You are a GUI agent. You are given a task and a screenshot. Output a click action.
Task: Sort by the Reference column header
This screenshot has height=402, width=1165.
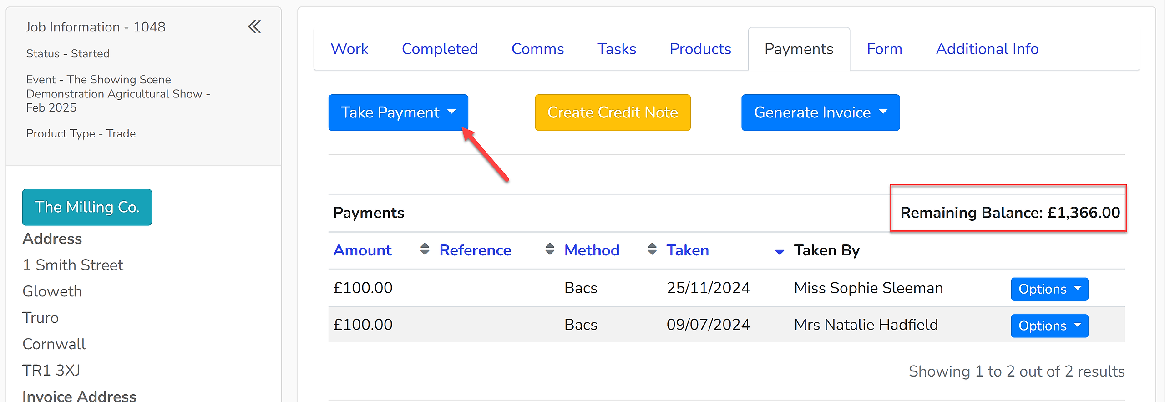(x=475, y=250)
